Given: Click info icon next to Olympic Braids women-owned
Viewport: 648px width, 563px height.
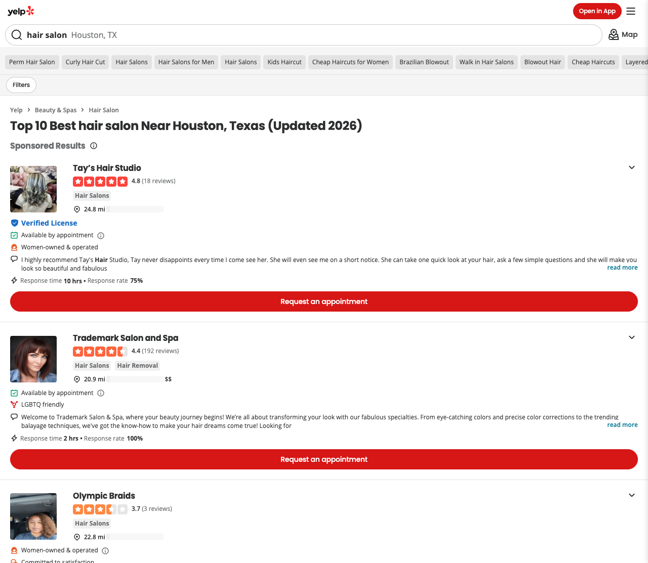Looking at the screenshot, I should 105,551.
